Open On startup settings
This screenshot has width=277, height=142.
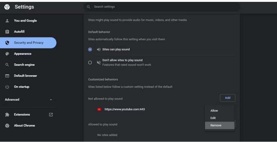point(21,87)
